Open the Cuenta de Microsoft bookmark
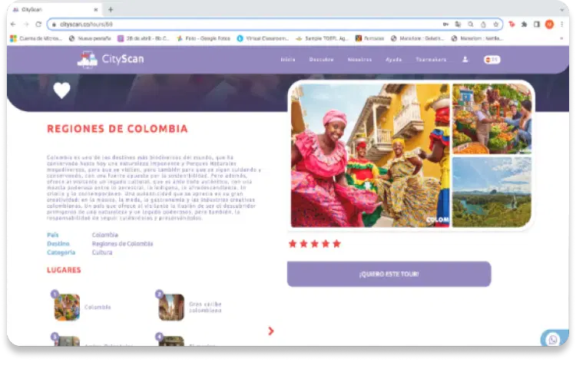 [x=36, y=38]
